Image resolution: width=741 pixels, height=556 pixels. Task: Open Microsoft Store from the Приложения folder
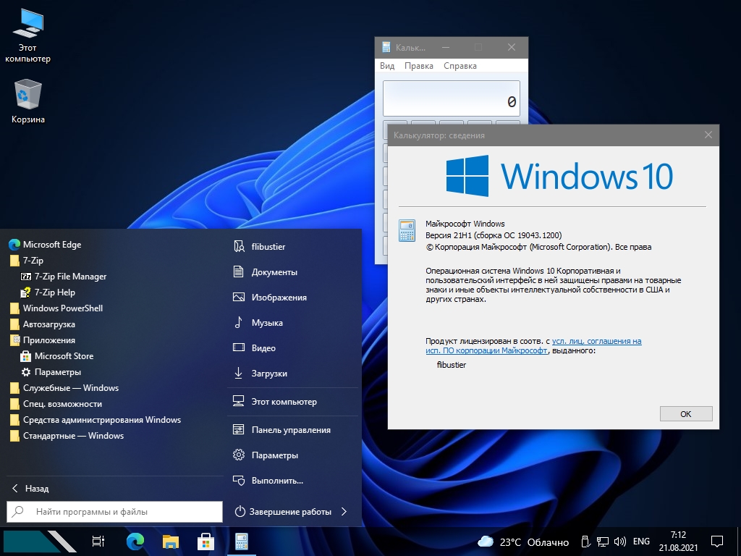point(63,356)
